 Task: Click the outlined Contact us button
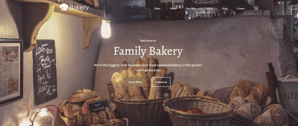pyautogui.click(x=161, y=82)
